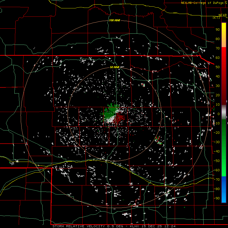Click the 0 value on velocity scale
The height and width of the screenshot is (228, 228).
pyautogui.click(x=219, y=114)
